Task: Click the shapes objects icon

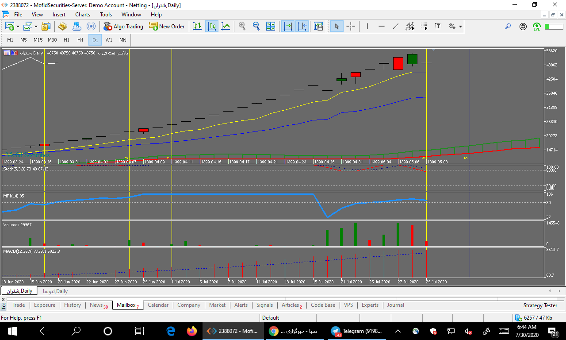Action: 452,26
